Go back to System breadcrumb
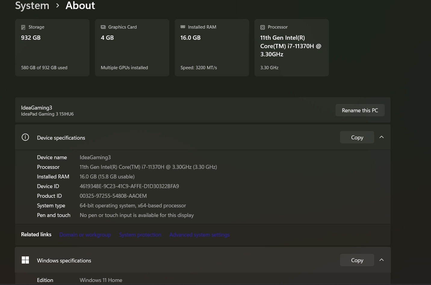The height and width of the screenshot is (285, 431). click(x=32, y=5)
